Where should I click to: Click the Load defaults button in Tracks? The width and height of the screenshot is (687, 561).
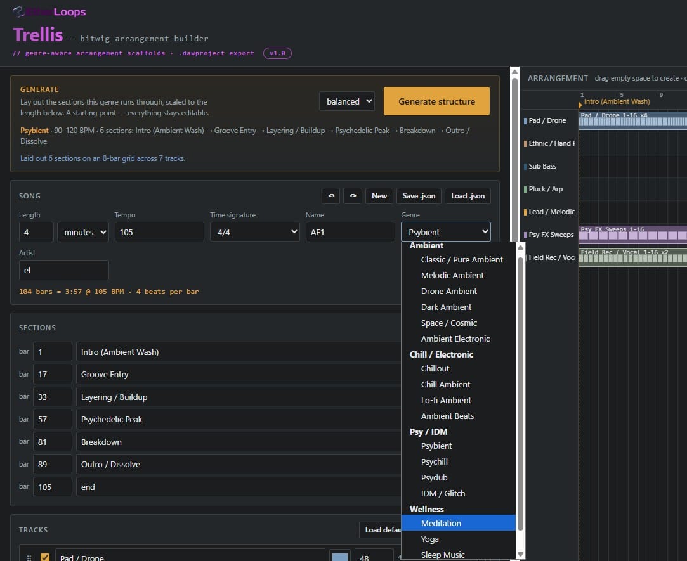(x=381, y=530)
